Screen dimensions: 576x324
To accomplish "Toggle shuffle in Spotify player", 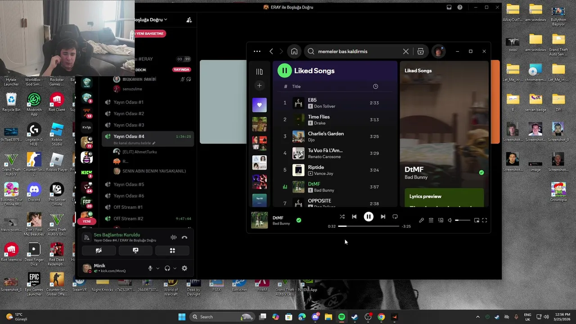I will [342, 217].
